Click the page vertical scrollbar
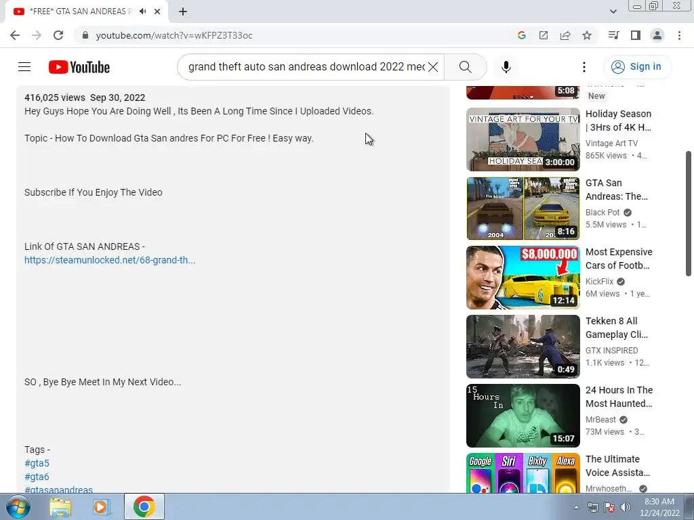The height and width of the screenshot is (520, 694). point(689,213)
